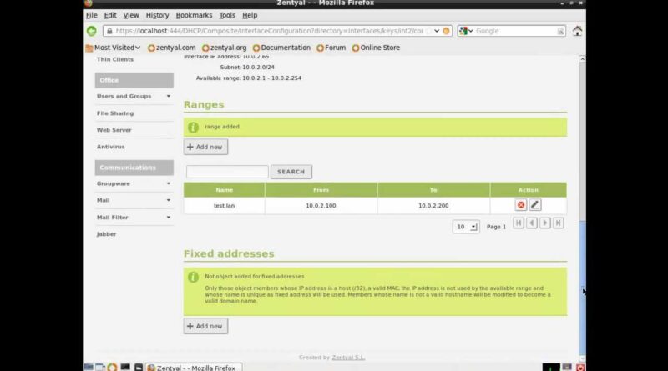Click the scrollbar up arrow

coord(582,59)
